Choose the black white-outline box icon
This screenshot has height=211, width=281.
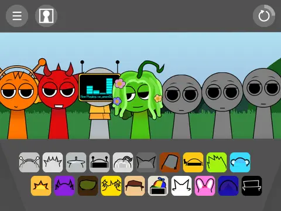click(252, 186)
